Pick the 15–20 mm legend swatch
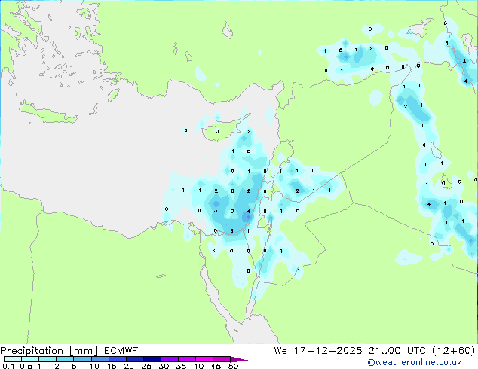The image size is (478, 369). click(x=118, y=359)
